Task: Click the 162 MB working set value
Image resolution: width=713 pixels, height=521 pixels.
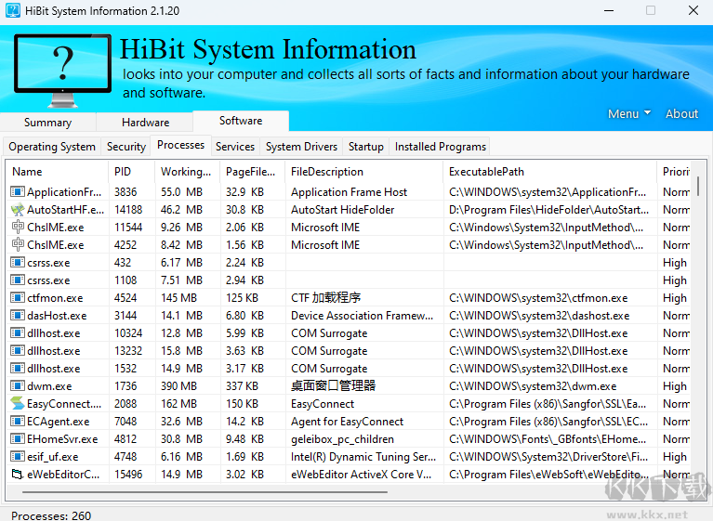Action: coord(178,404)
